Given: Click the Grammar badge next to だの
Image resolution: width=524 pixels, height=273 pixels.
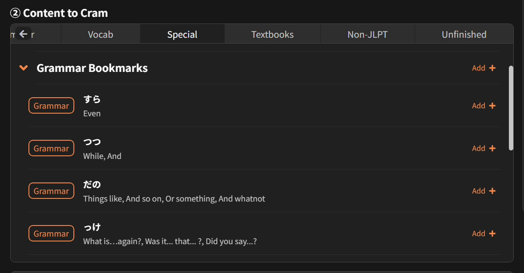Looking at the screenshot, I should pyautogui.click(x=51, y=191).
